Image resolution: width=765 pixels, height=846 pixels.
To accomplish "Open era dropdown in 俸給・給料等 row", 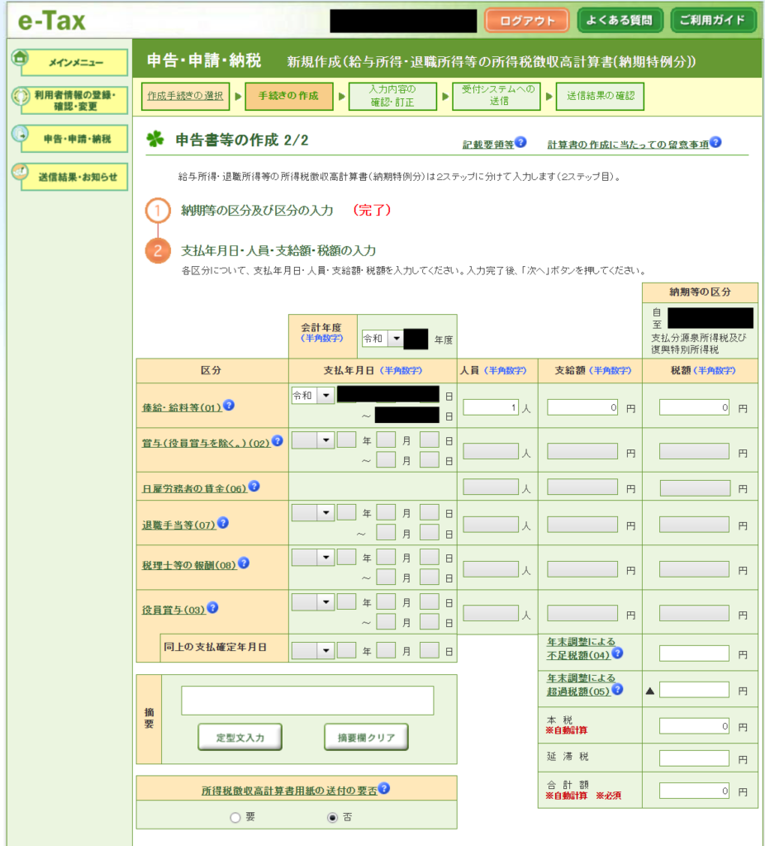I will click(312, 396).
